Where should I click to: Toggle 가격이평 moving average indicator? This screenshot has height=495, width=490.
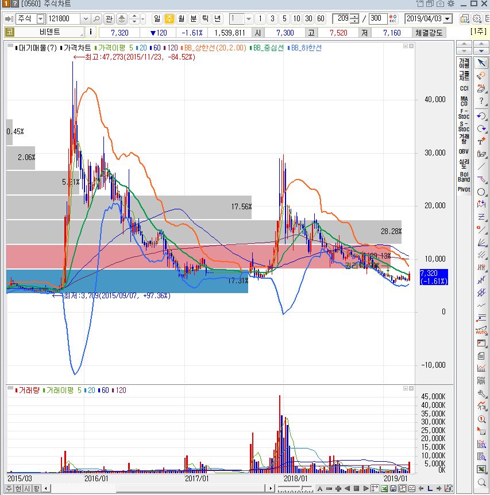tap(464, 63)
